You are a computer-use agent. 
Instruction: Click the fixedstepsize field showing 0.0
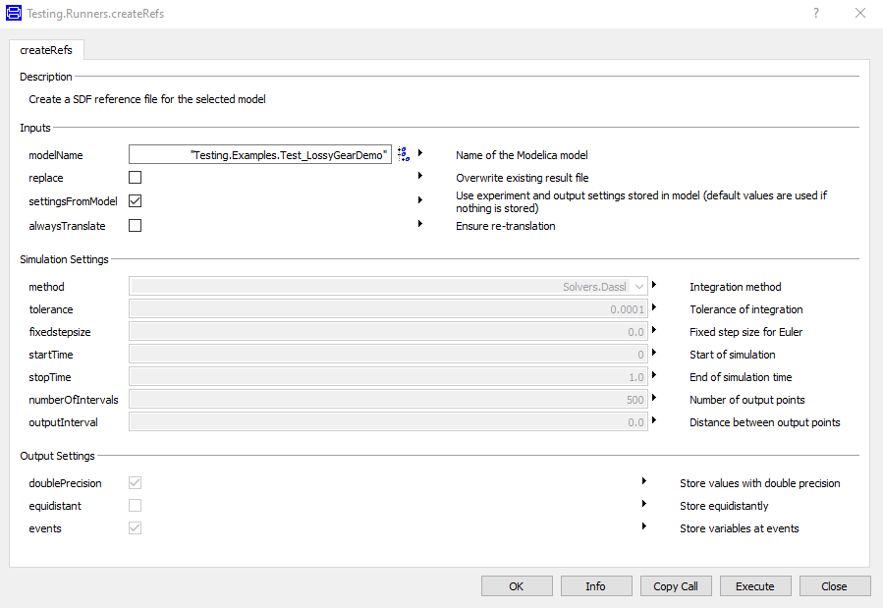(388, 332)
